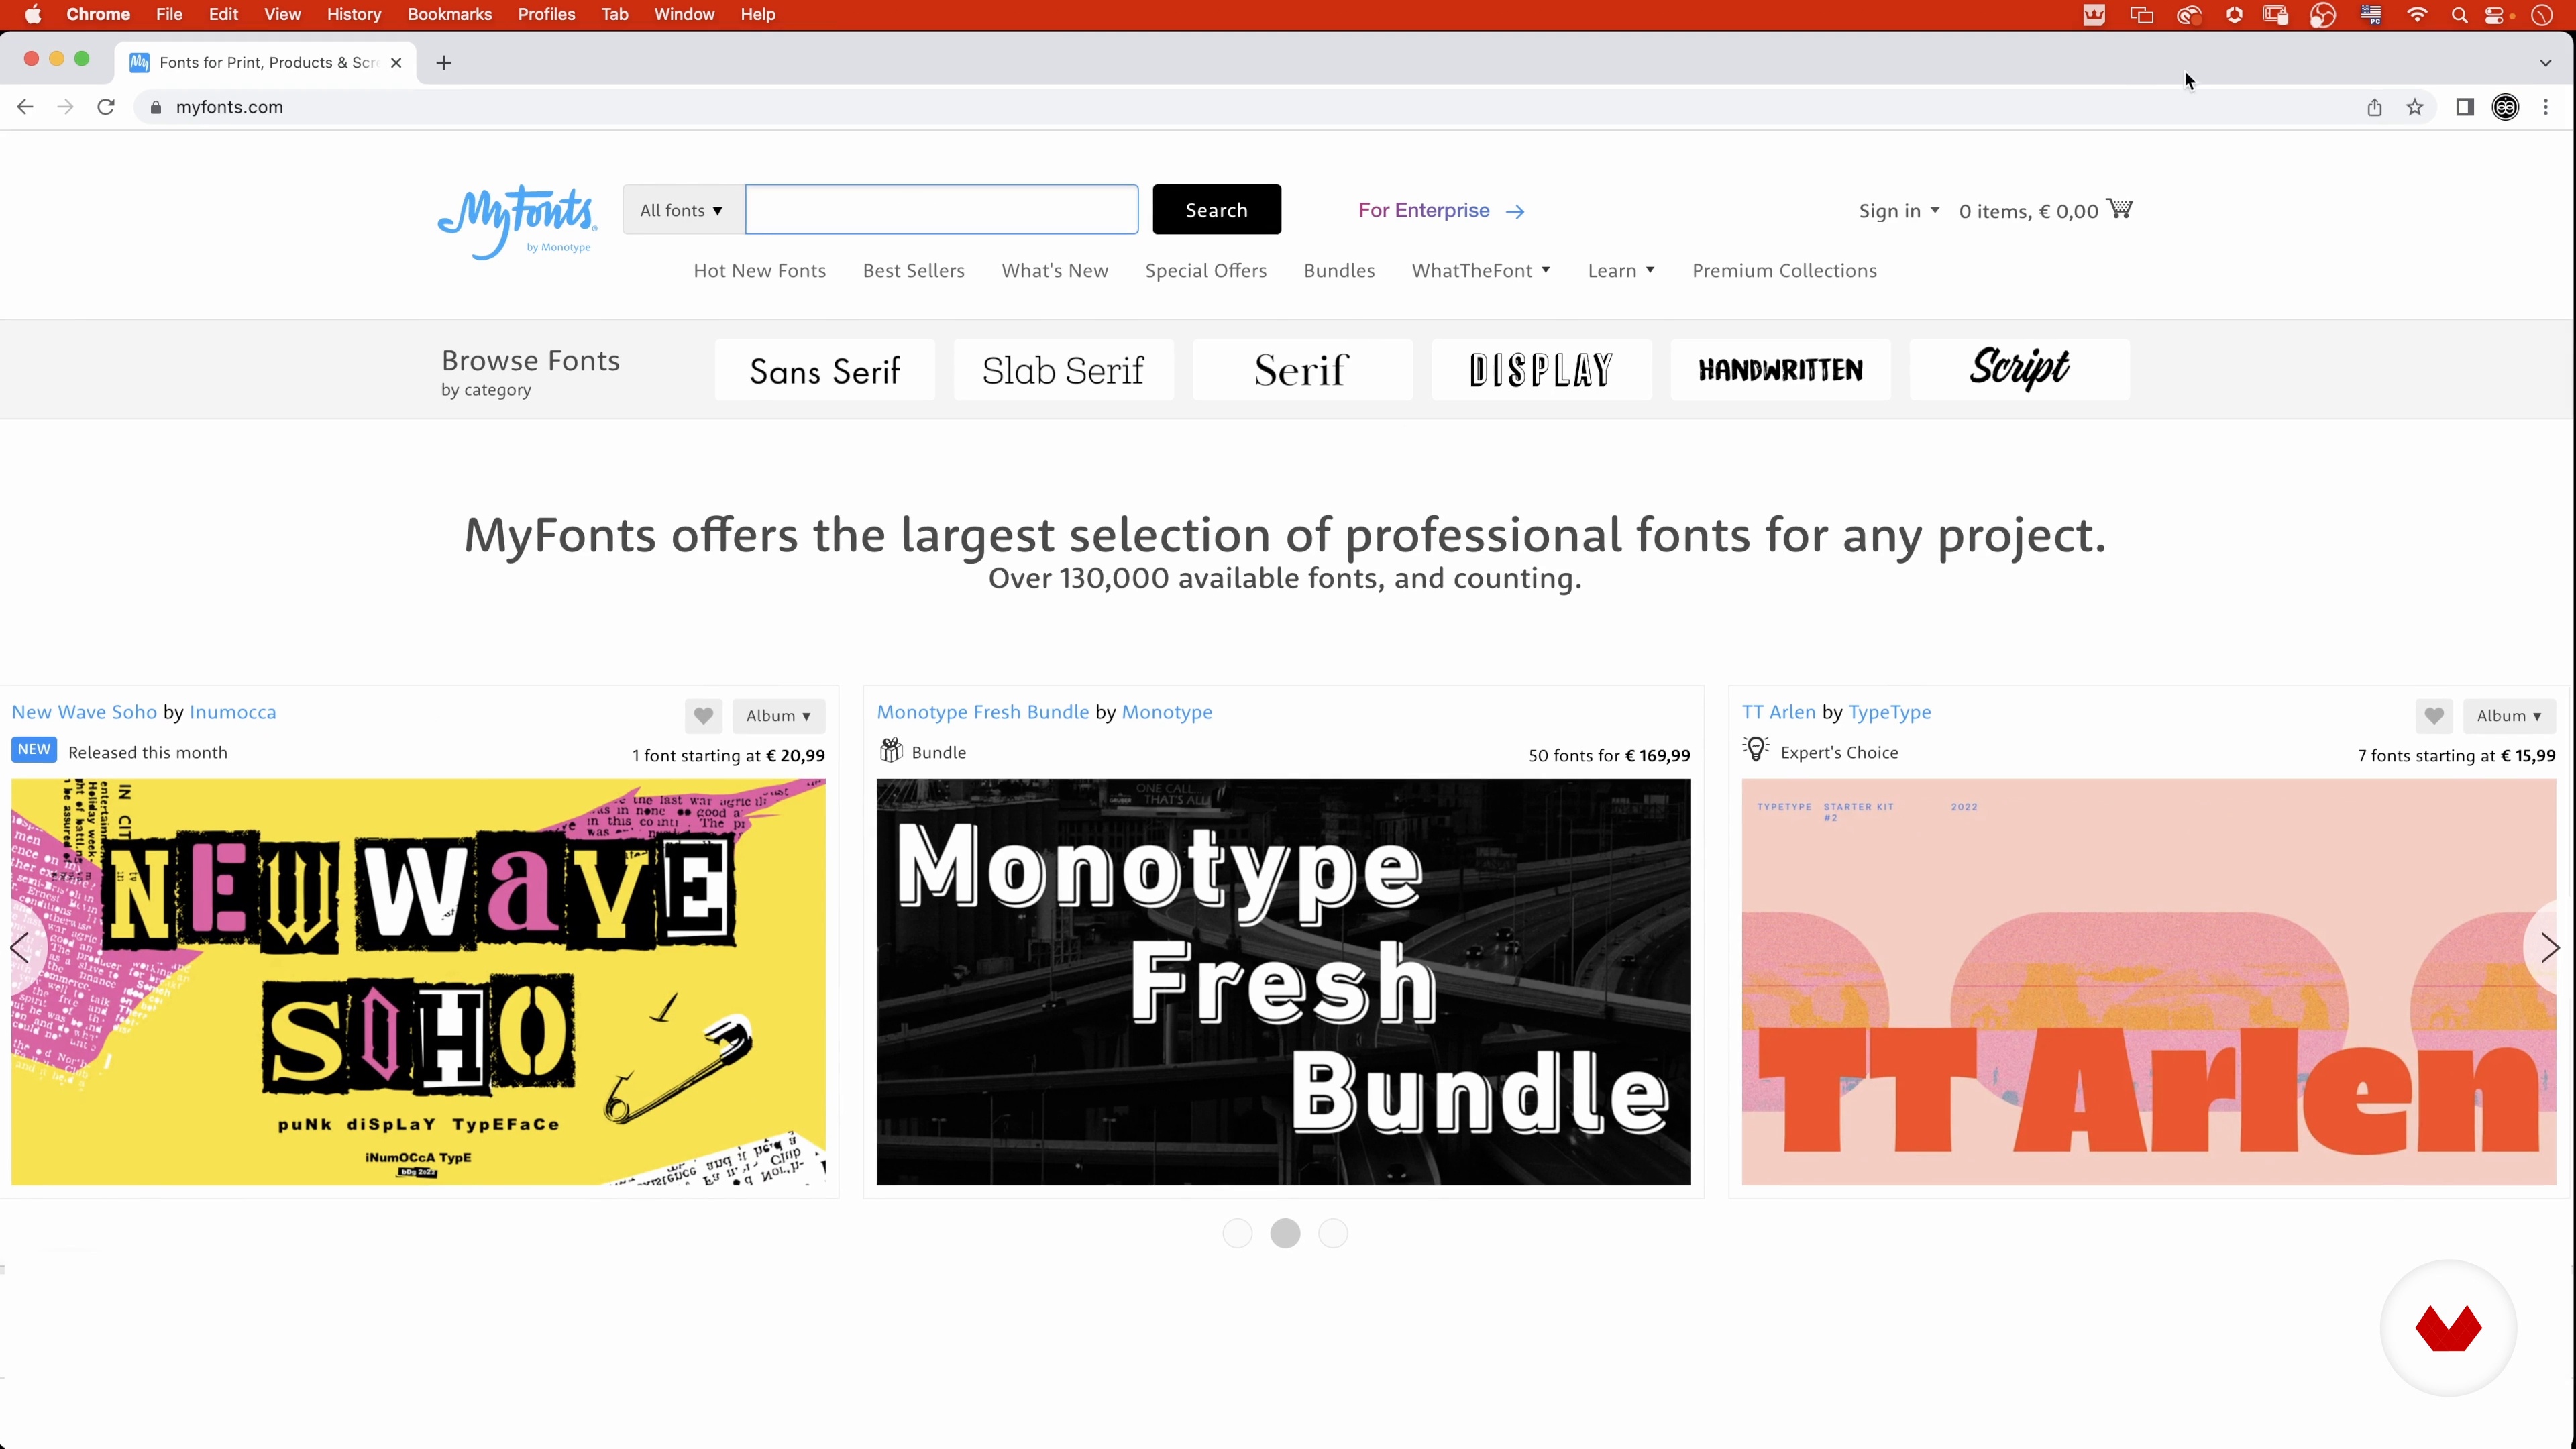Bookmark this page with star icon
Image resolution: width=2576 pixels, height=1449 pixels.
[2415, 107]
